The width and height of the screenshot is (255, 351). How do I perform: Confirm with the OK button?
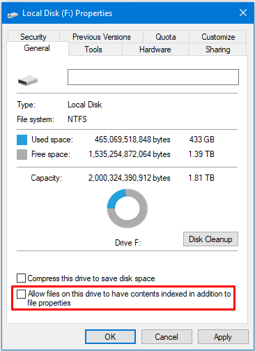pos(110,336)
